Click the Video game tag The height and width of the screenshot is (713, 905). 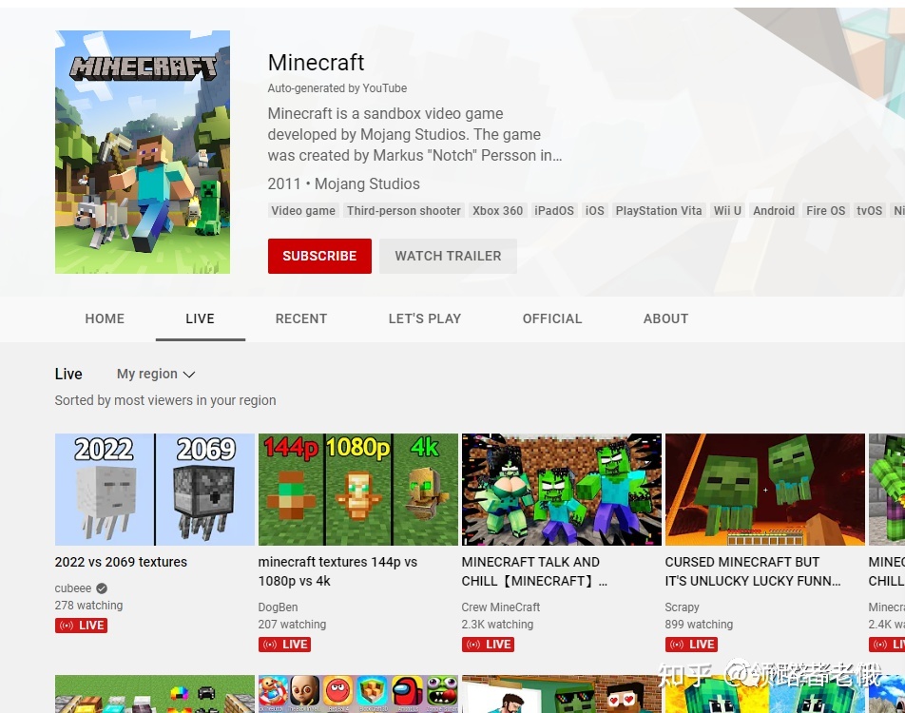tap(303, 211)
